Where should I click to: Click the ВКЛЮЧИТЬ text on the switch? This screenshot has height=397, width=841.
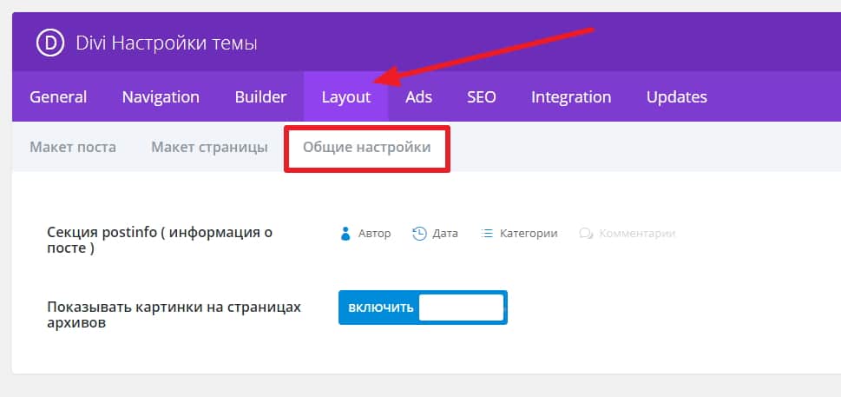pos(381,308)
